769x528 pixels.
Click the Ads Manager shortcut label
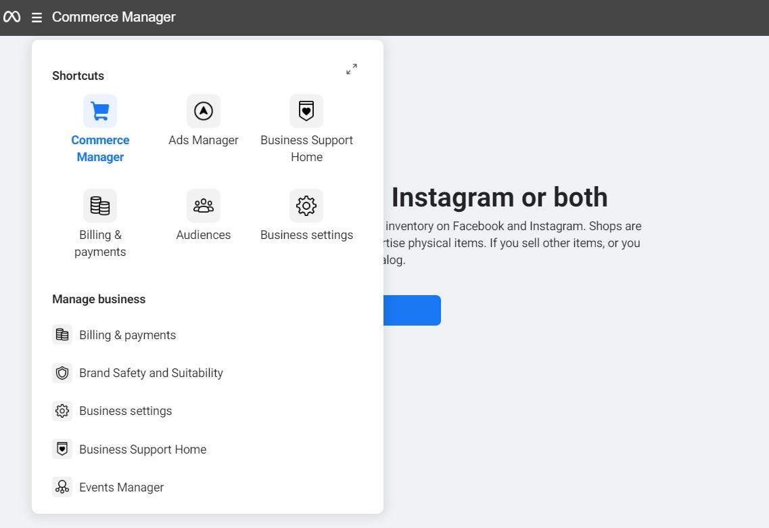[204, 139]
